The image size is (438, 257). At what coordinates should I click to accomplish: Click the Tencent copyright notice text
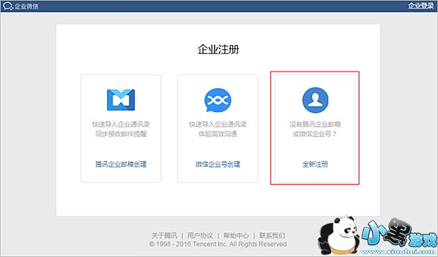click(218, 244)
